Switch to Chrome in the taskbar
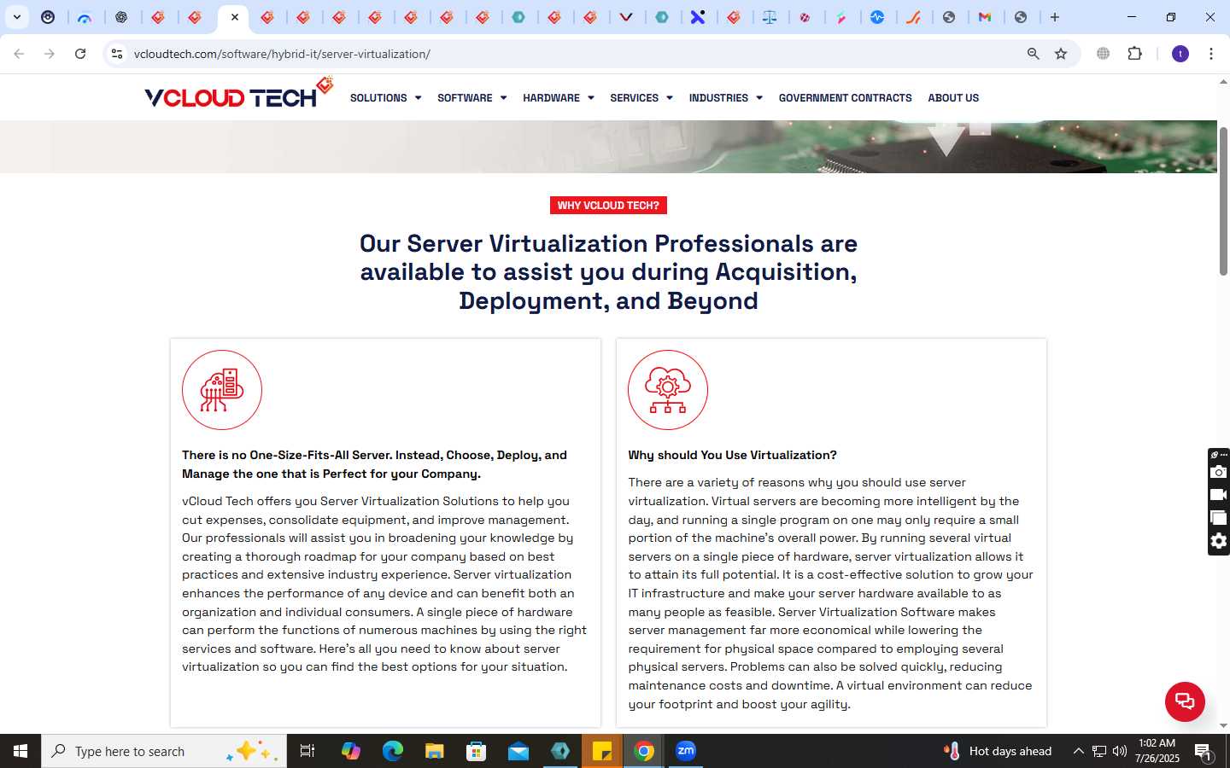This screenshot has width=1230, height=768. tap(644, 751)
